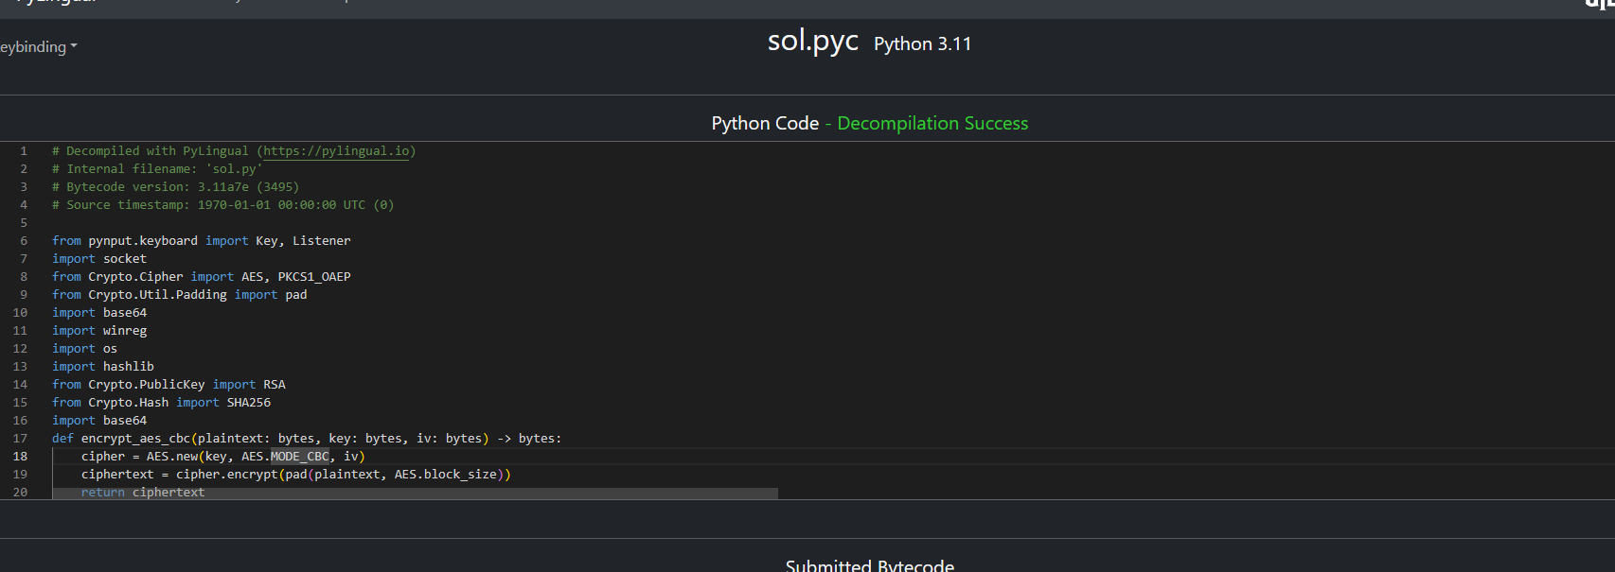The width and height of the screenshot is (1615, 572).
Task: Click line number 12 in the gutter
Action: click(20, 349)
